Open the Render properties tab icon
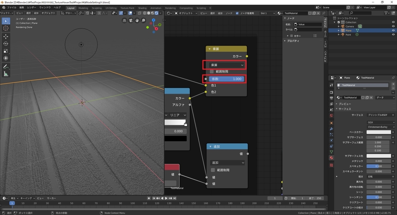Image resolution: width=397 pixels, height=215 pixels. coord(331,92)
